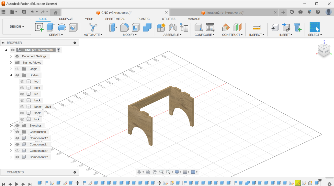Click the Undo arrow

click(x=32, y=12)
